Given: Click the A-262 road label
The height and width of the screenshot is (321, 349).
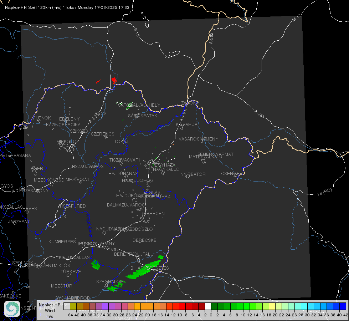Looking at the screenshot, I should (x=211, y=38).
